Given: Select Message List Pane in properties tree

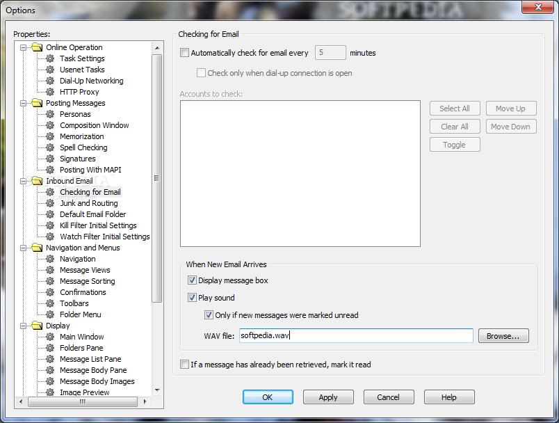Looking at the screenshot, I should (90, 359).
